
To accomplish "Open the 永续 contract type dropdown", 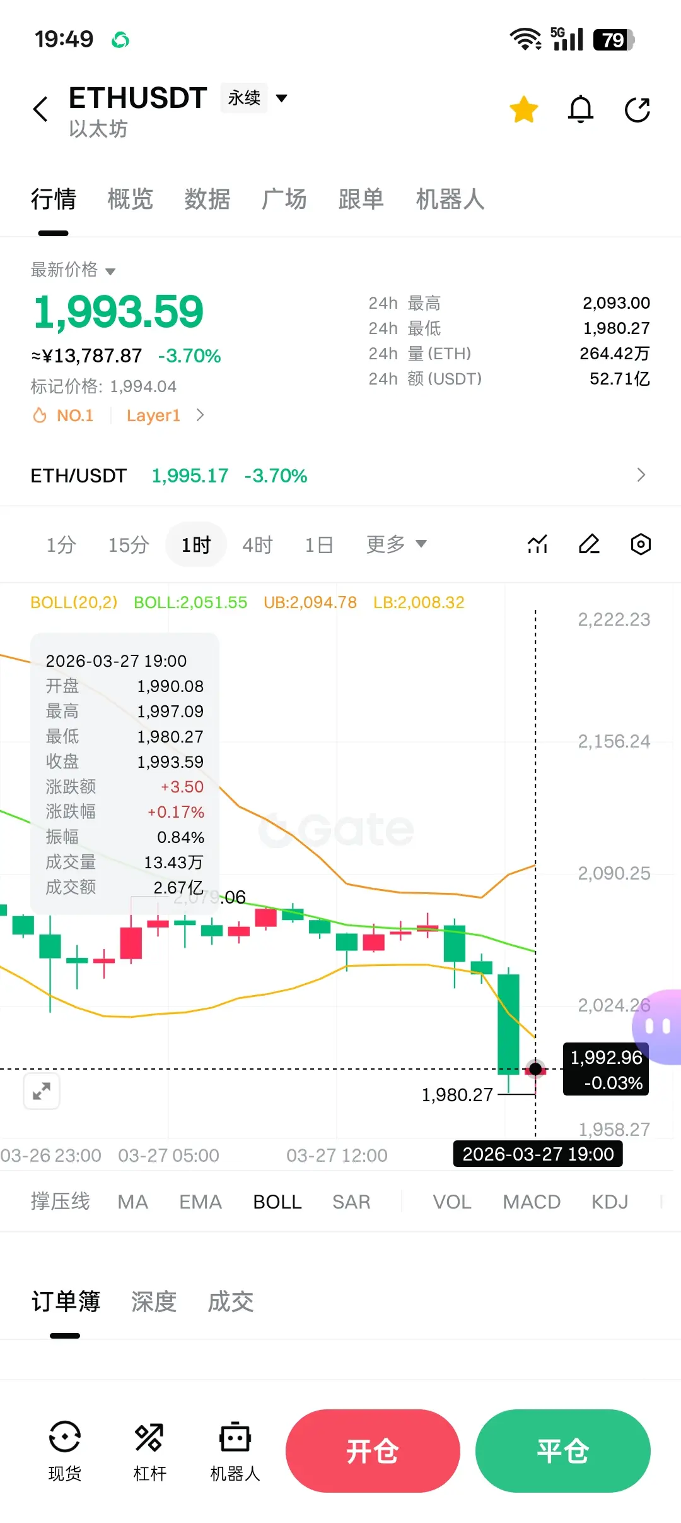I will coord(255,98).
